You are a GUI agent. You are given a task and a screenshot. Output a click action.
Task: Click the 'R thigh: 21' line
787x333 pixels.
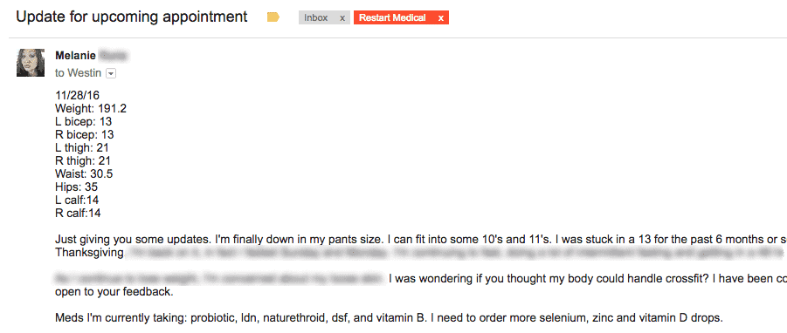tap(83, 160)
